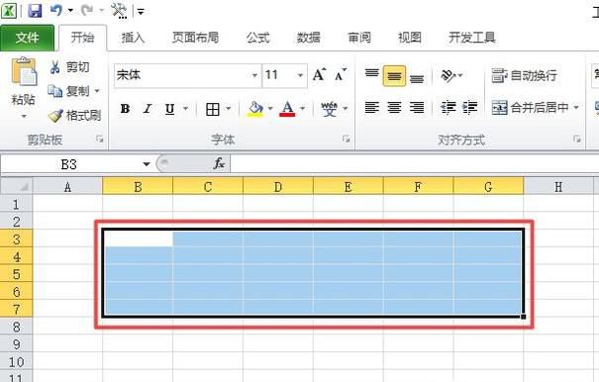Switch to the Formulas (公式) tab

pos(257,38)
